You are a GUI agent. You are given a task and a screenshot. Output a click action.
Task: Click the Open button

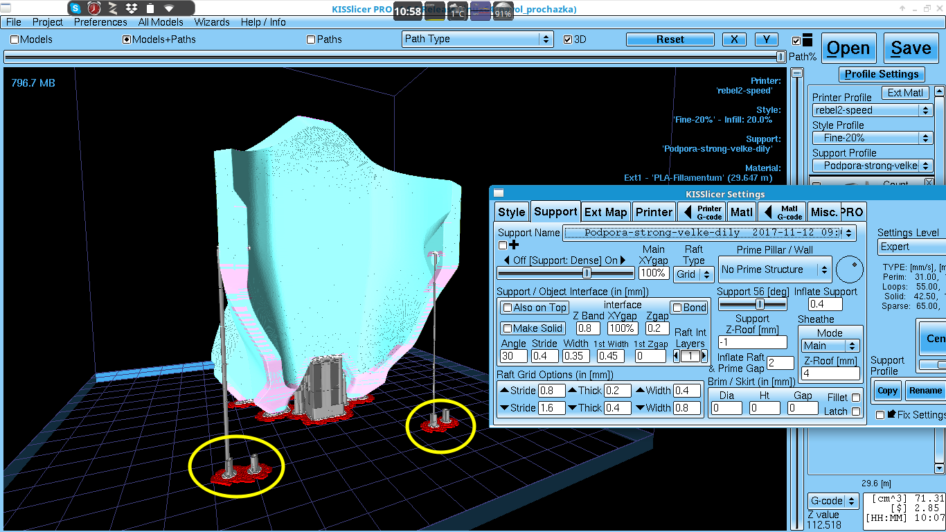pos(848,48)
